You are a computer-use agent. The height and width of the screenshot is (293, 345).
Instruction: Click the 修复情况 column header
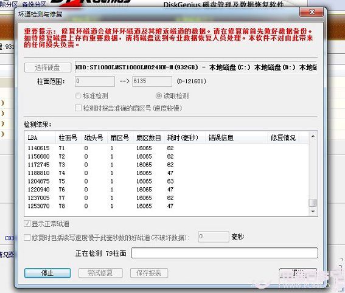pyautogui.click(x=283, y=138)
